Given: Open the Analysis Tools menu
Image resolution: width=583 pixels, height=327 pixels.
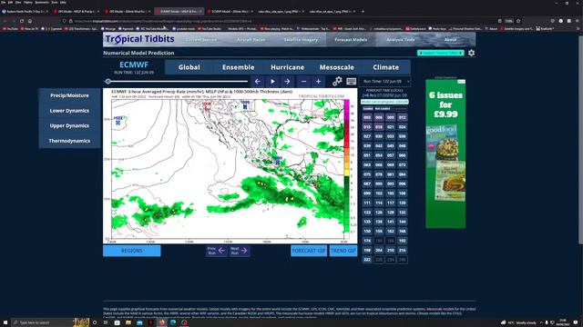Looking at the screenshot, I should (x=401, y=40).
